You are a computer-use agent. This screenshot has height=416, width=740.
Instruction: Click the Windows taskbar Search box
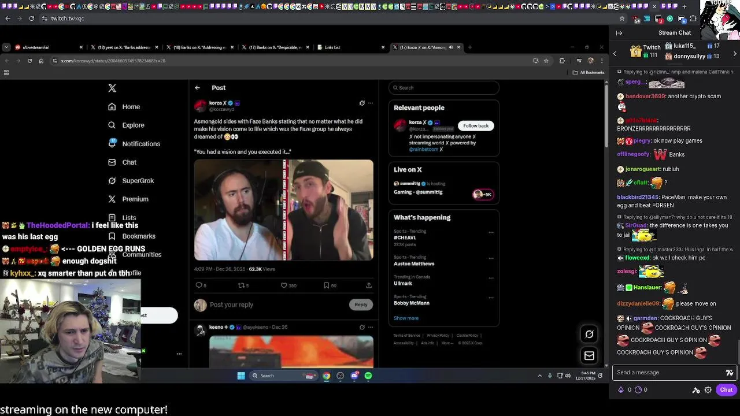coord(283,376)
